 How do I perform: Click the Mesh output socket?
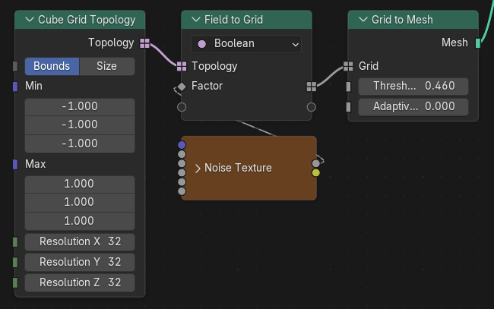478,43
